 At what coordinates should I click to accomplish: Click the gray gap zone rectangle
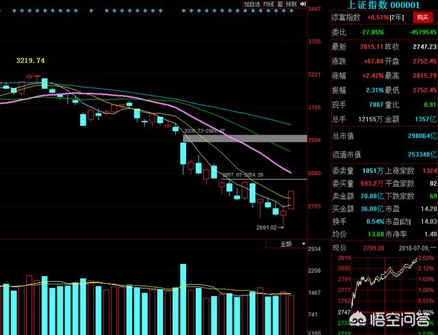point(244,139)
